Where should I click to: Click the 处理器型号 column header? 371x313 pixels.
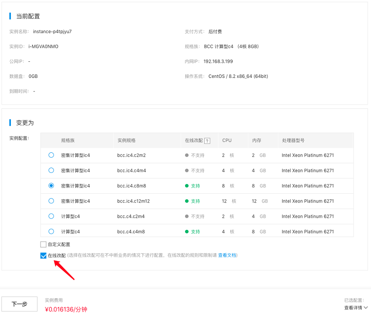(x=293, y=141)
